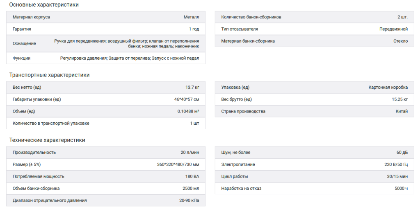Select the Объем 0.10488 value row
This screenshot has height=207, width=420.
click(106, 111)
